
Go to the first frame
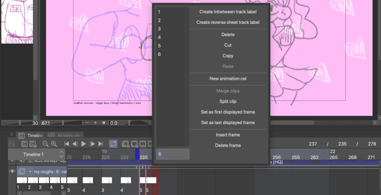coord(67,144)
